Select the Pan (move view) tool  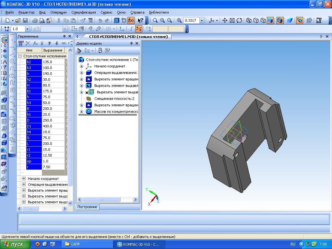click(x=225, y=20)
